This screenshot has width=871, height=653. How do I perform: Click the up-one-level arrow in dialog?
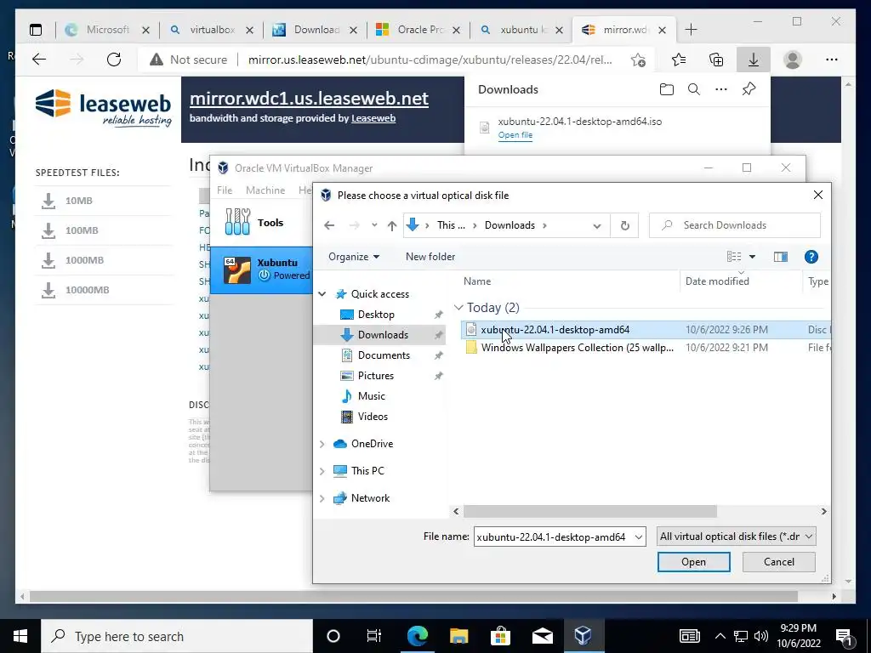point(392,225)
